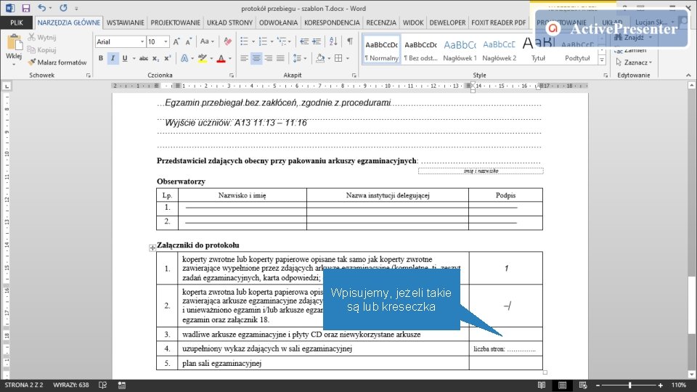Activate the Malarz formatów format painter

(x=57, y=62)
